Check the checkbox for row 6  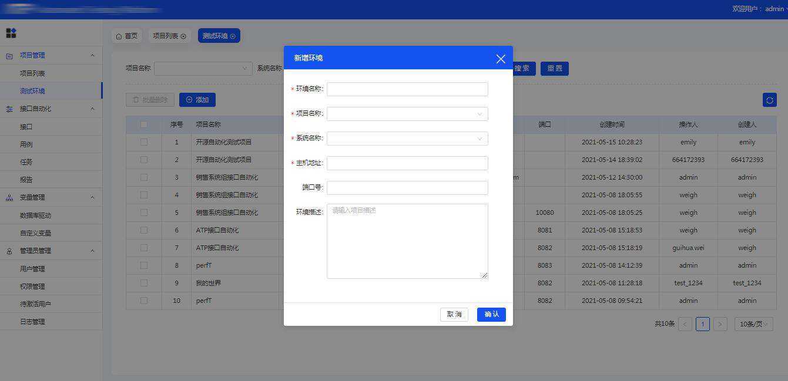click(x=144, y=230)
